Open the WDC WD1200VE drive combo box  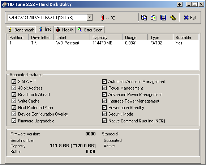point(50,17)
